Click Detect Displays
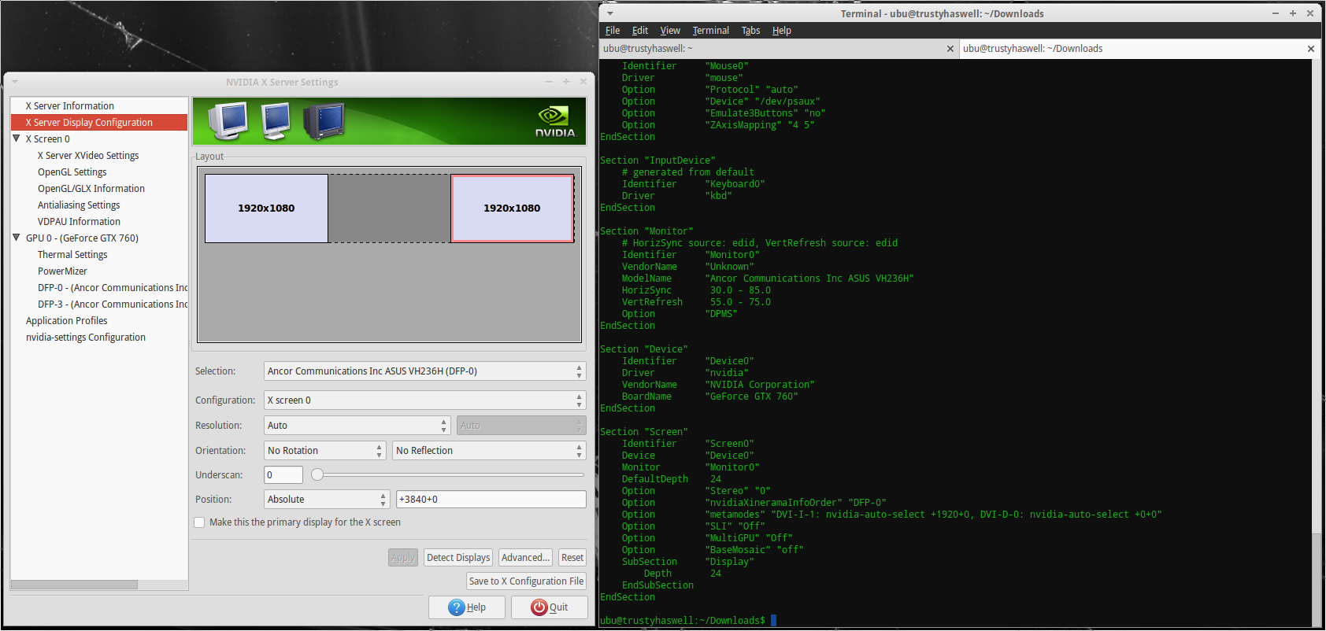1326x631 pixels. [458, 558]
